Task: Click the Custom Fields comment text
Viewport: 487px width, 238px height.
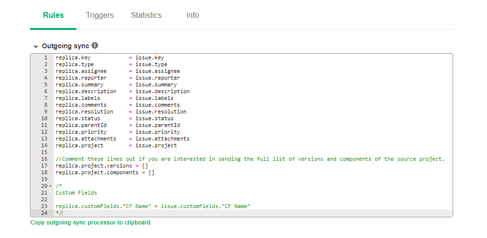Action: click(76, 193)
